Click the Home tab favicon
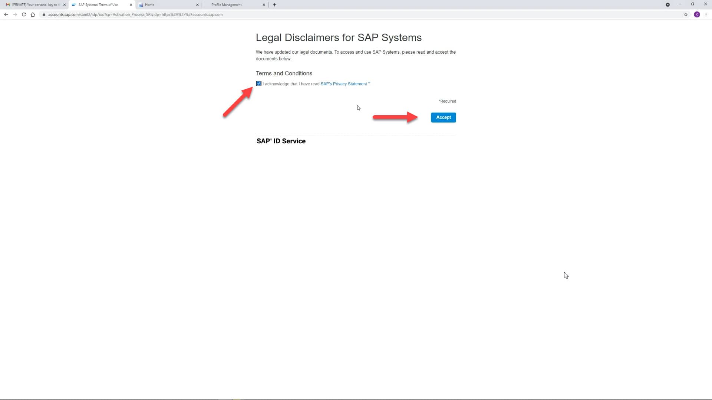712x400 pixels. coord(141,5)
